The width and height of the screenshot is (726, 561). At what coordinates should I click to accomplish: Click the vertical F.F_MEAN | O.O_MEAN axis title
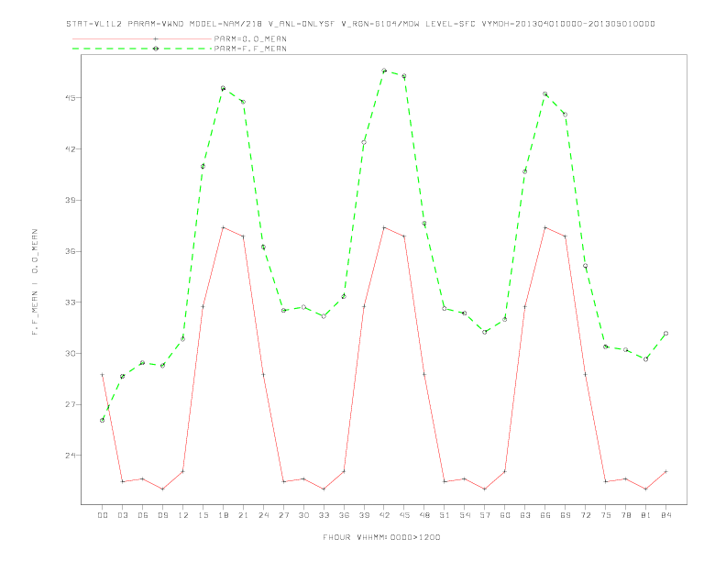(35, 282)
